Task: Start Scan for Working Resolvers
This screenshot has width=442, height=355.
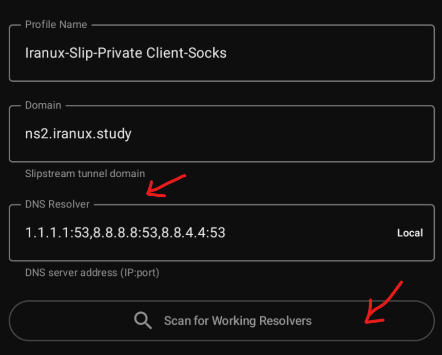Action: click(222, 321)
